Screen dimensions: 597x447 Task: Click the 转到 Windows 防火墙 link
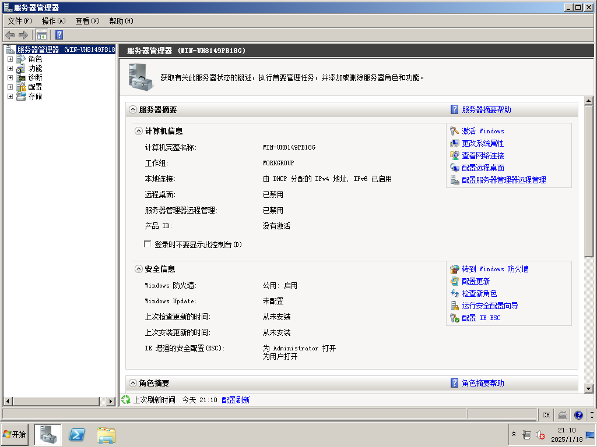point(495,269)
